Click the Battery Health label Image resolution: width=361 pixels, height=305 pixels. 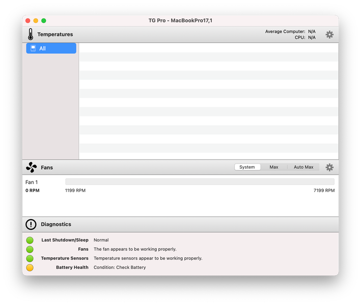point(72,267)
